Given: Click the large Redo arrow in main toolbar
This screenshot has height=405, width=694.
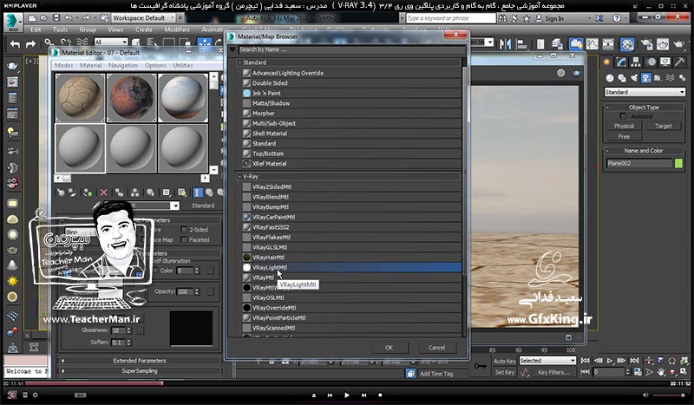Looking at the screenshot, I should tap(30, 44).
